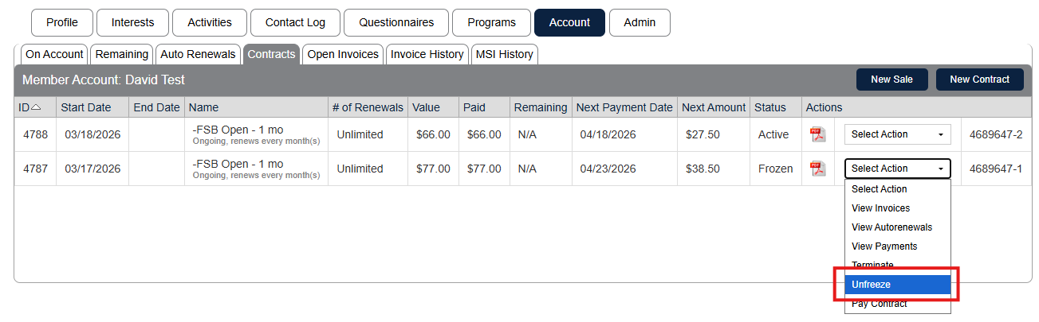Select View Autorenewals option
1039x322 pixels.
pos(891,227)
